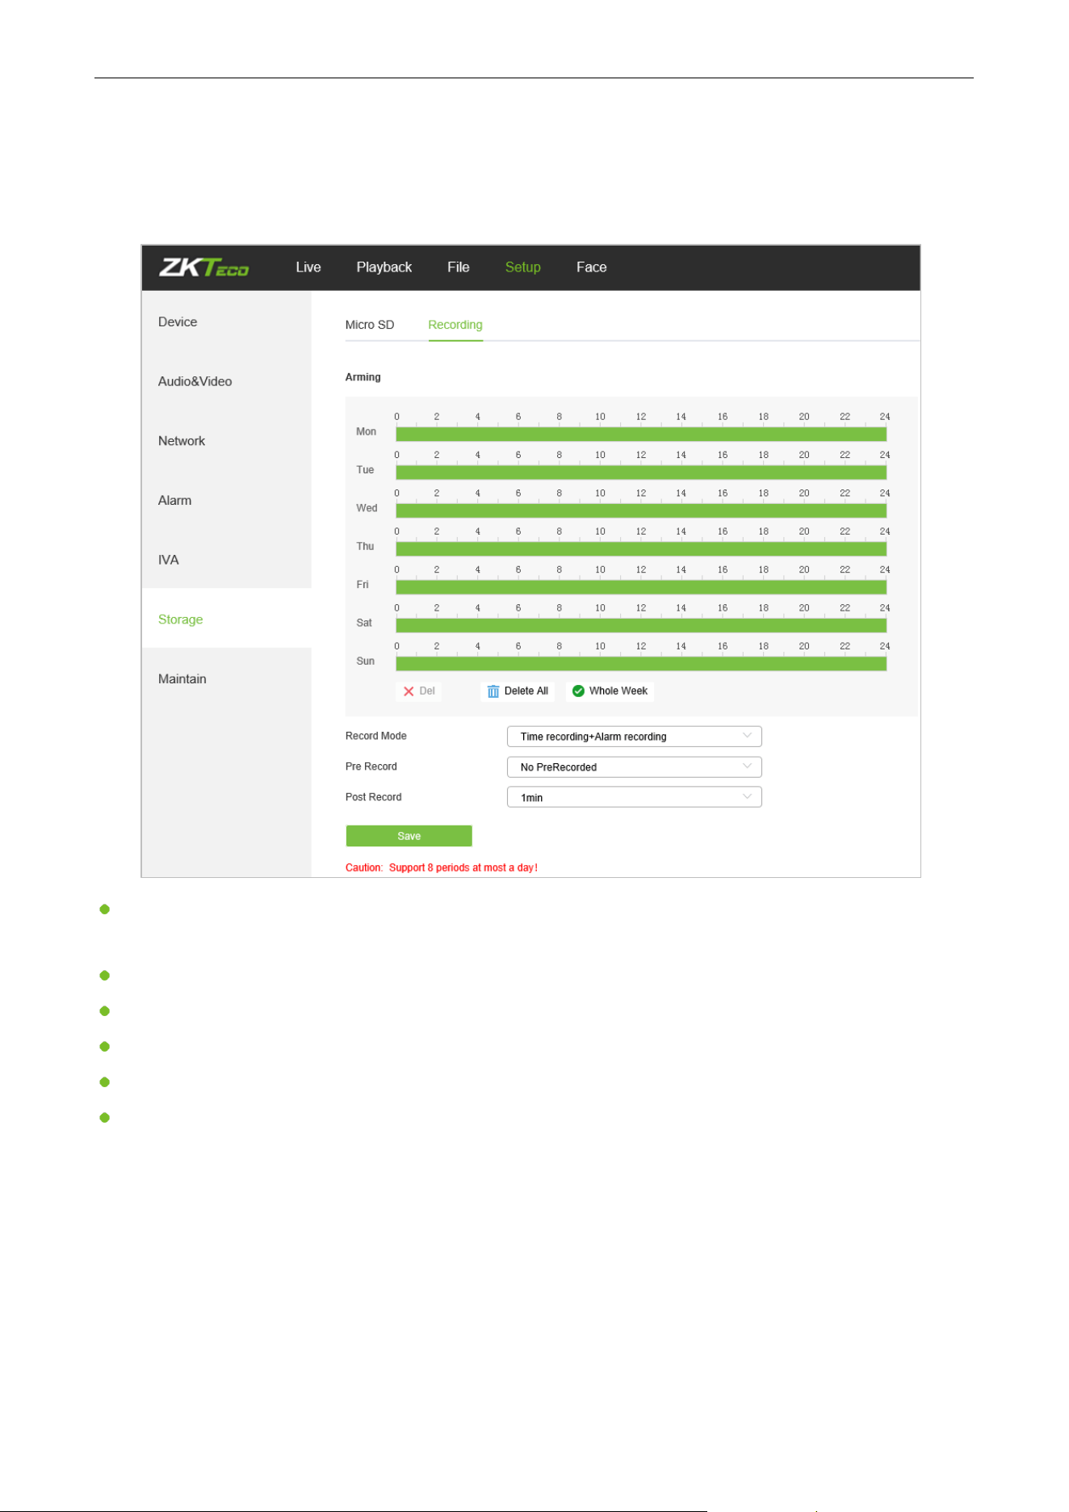Click the ZKTeco logo

point(203,267)
